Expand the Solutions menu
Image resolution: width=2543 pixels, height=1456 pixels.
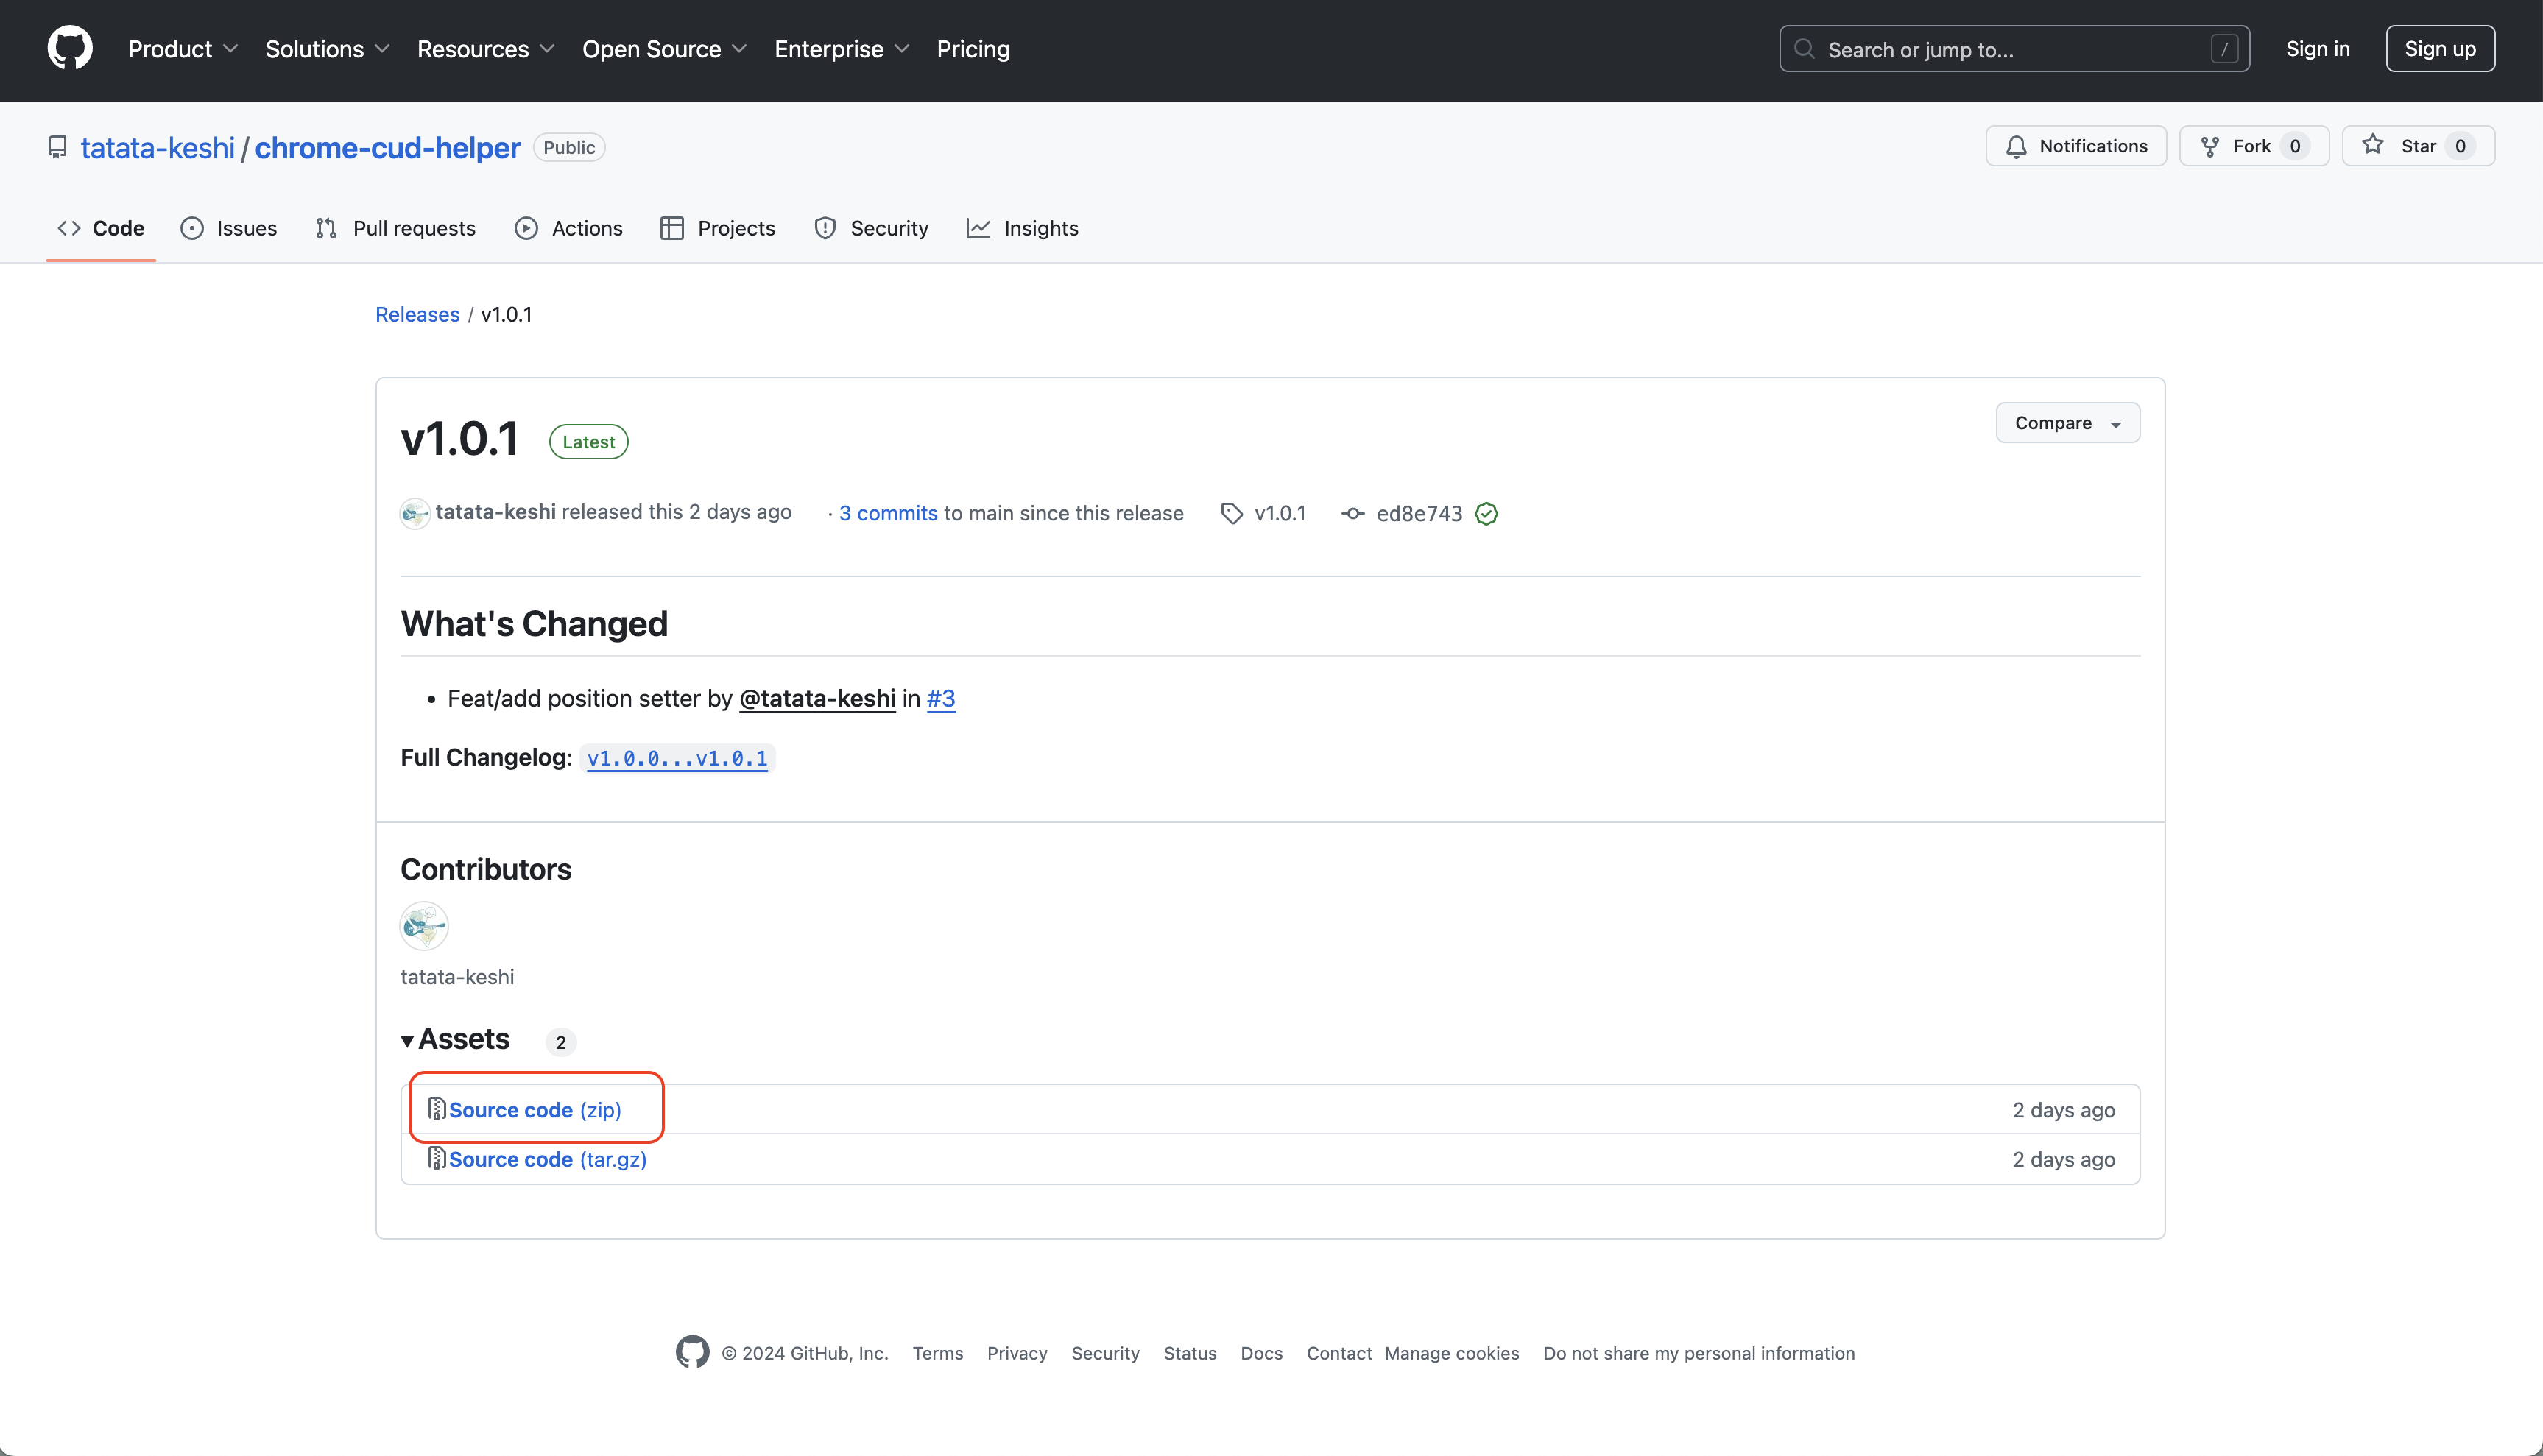(327, 49)
